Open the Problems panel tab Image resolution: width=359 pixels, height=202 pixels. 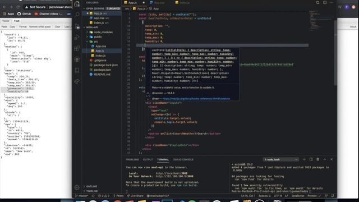132,159
